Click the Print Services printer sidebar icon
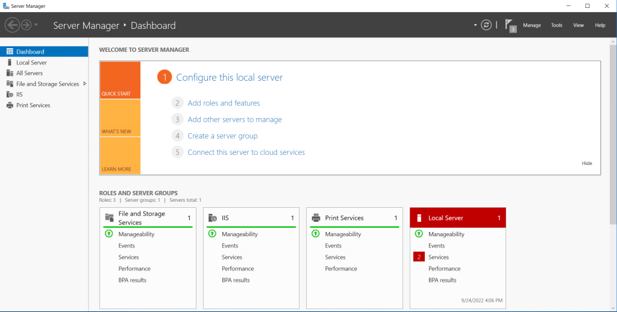 [10, 105]
